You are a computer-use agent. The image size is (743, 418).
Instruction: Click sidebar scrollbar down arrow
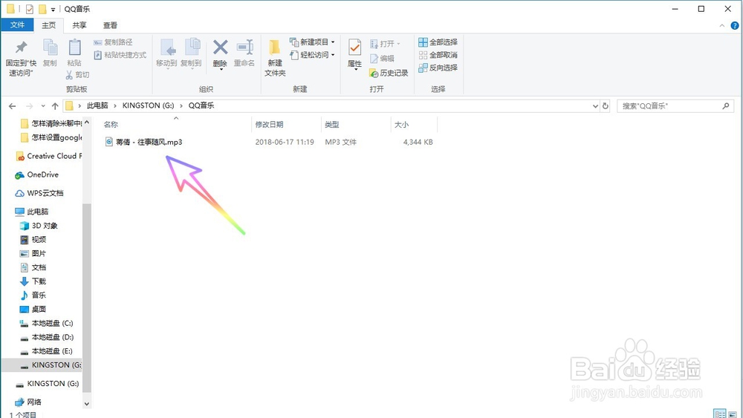pyautogui.click(x=87, y=404)
